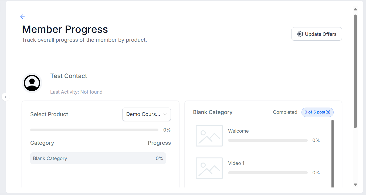This screenshot has height=195, width=366.
Task: Collapse the sidebar with the left chevron
Action: click(x=6, y=97)
